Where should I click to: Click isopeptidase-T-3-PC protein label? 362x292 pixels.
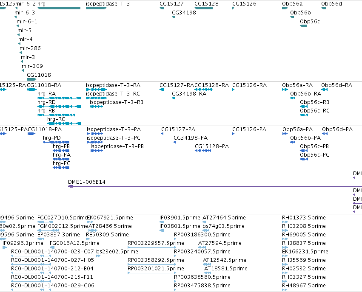[114, 138]
